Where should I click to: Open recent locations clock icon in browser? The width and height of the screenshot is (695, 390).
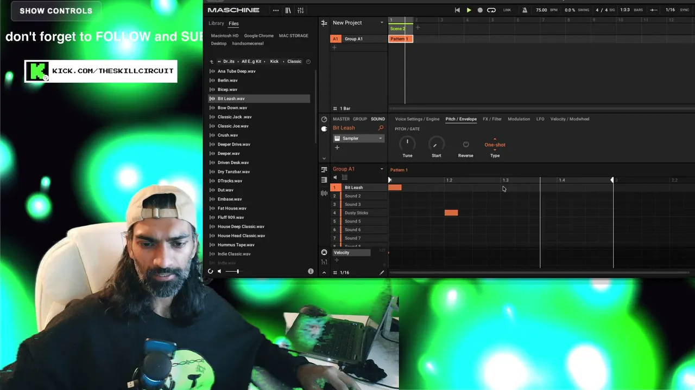coord(308,62)
